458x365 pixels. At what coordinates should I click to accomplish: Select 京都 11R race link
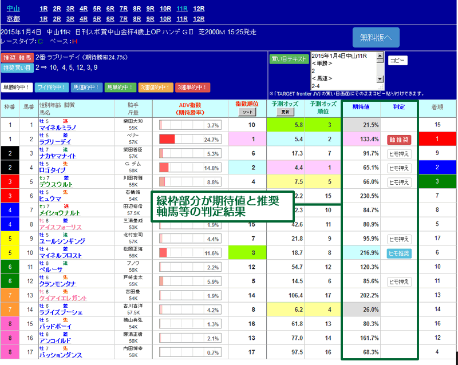click(182, 19)
